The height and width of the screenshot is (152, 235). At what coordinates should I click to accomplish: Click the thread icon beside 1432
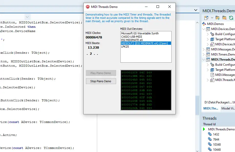click(x=210, y=134)
